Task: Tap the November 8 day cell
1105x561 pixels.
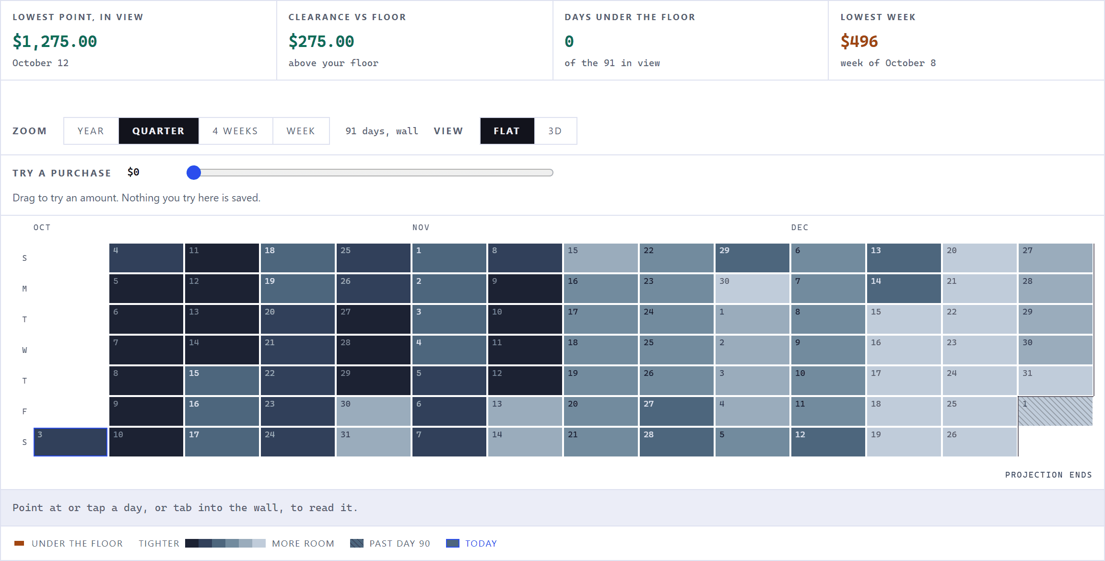Action: pos(525,258)
